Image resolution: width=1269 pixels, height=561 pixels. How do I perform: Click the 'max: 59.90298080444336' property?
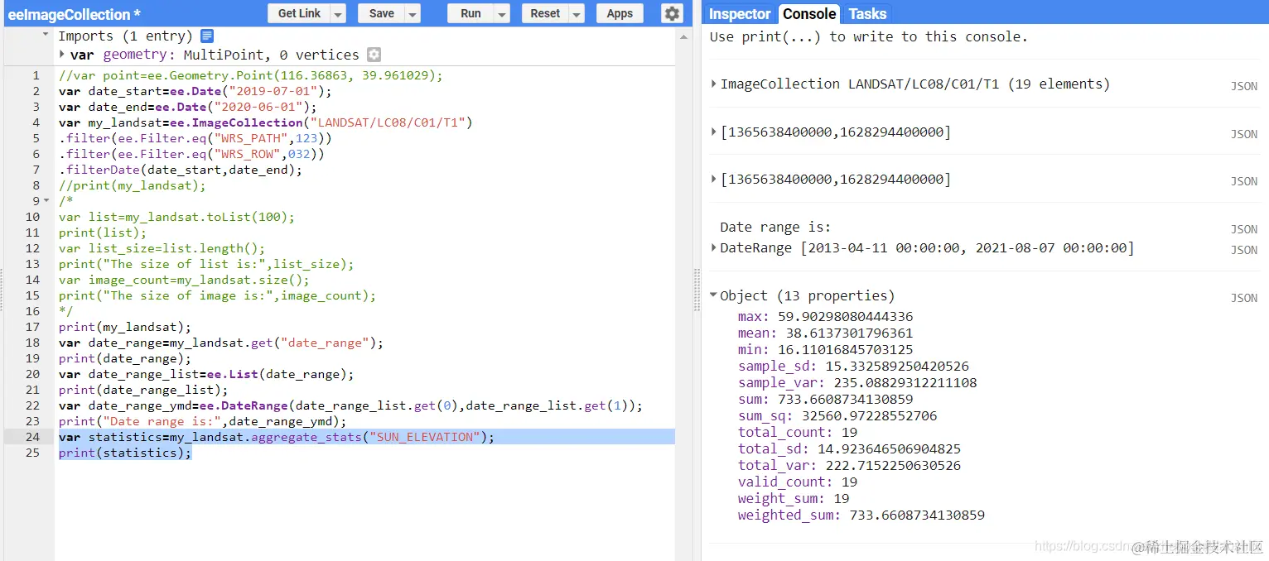(826, 317)
